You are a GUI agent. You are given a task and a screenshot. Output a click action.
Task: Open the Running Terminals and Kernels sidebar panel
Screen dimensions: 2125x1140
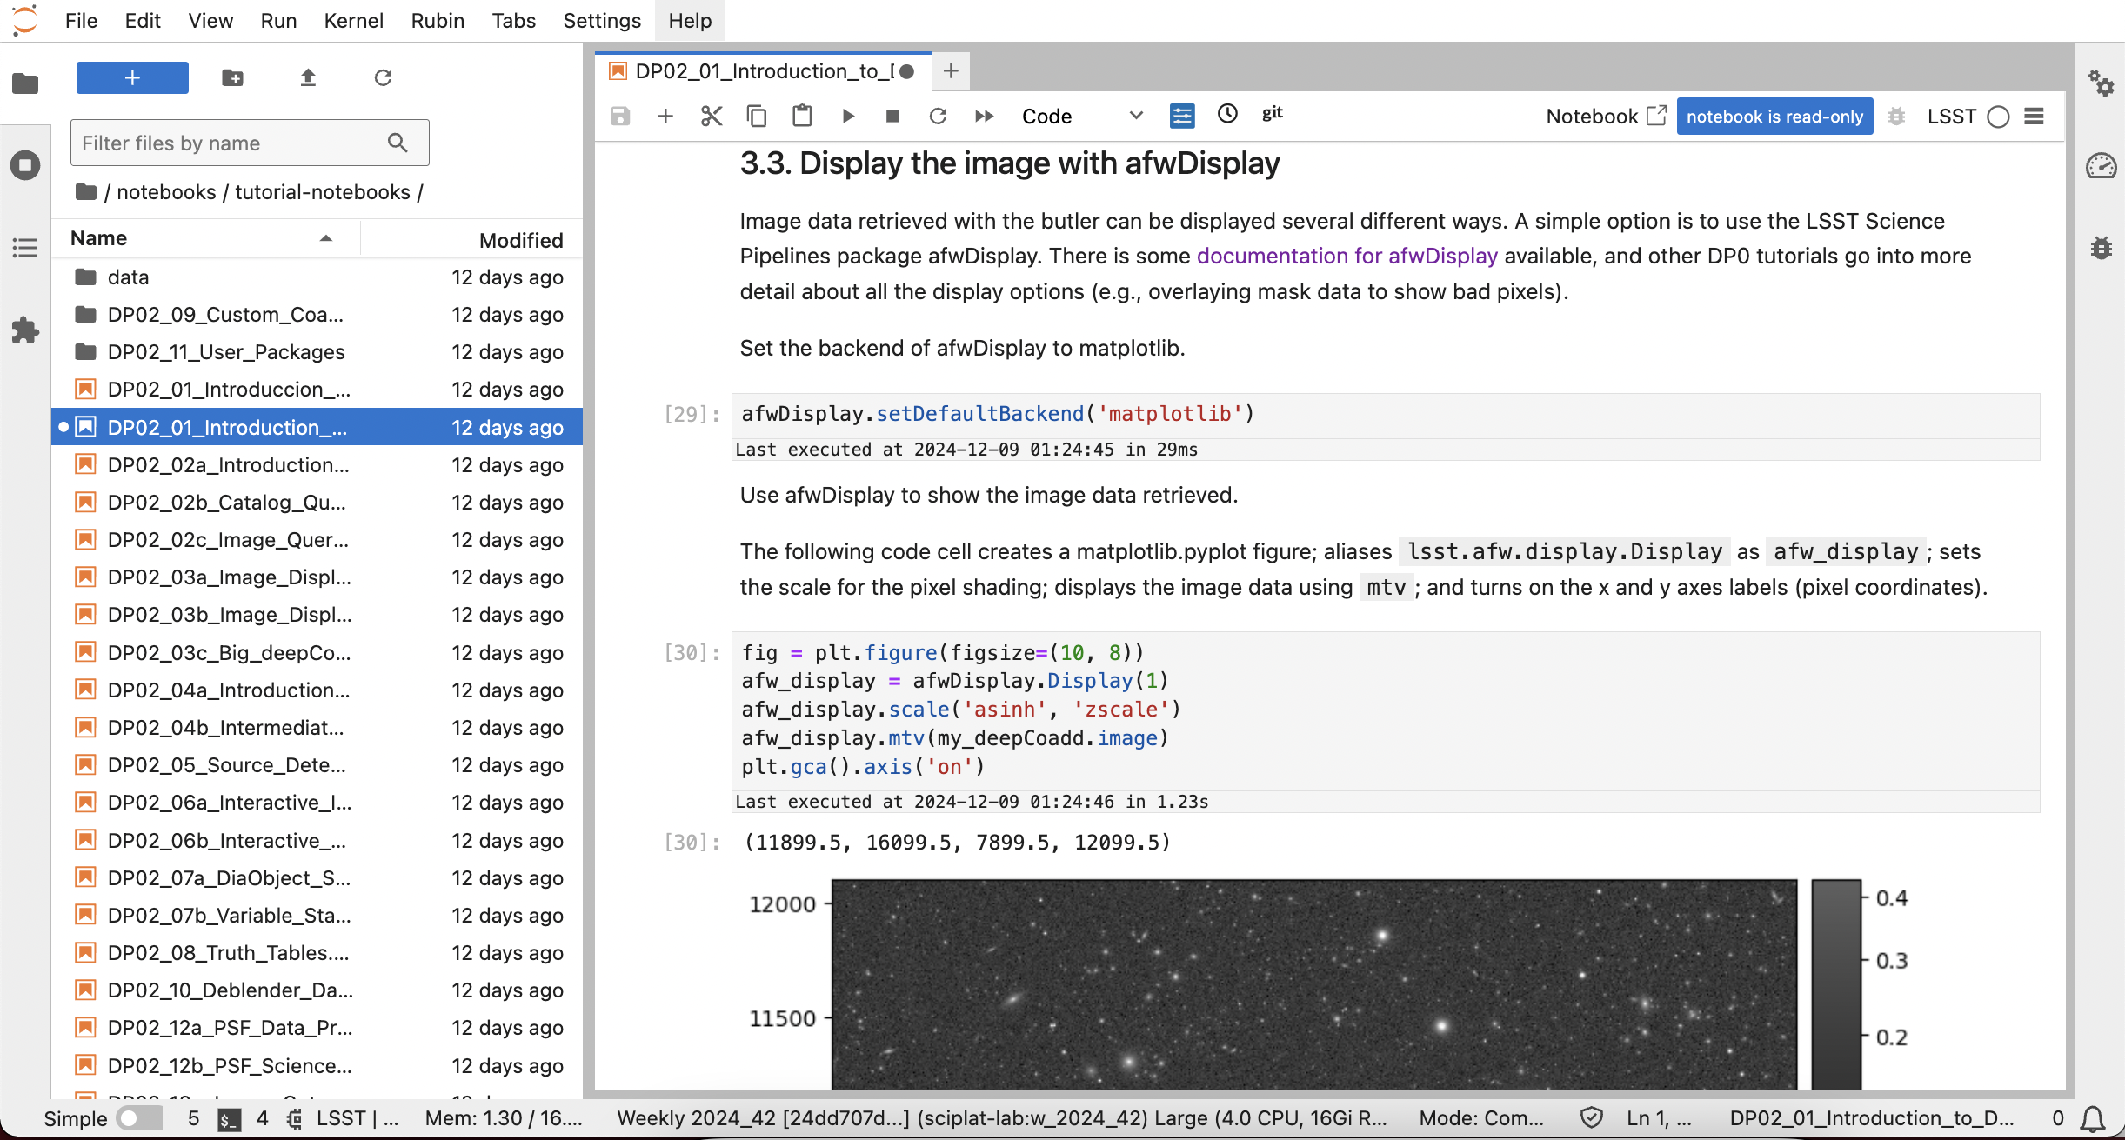(24, 164)
